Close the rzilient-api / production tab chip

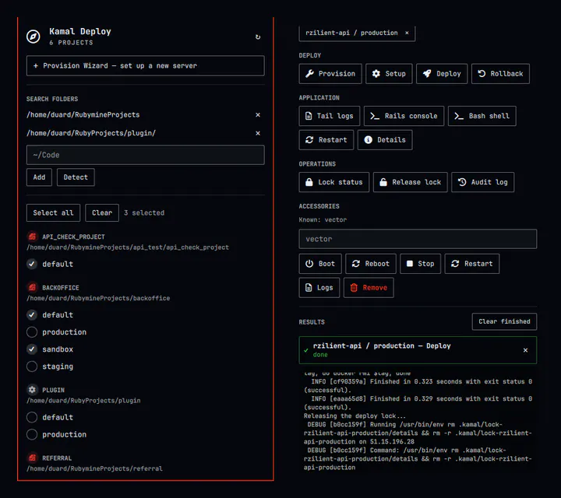click(407, 33)
